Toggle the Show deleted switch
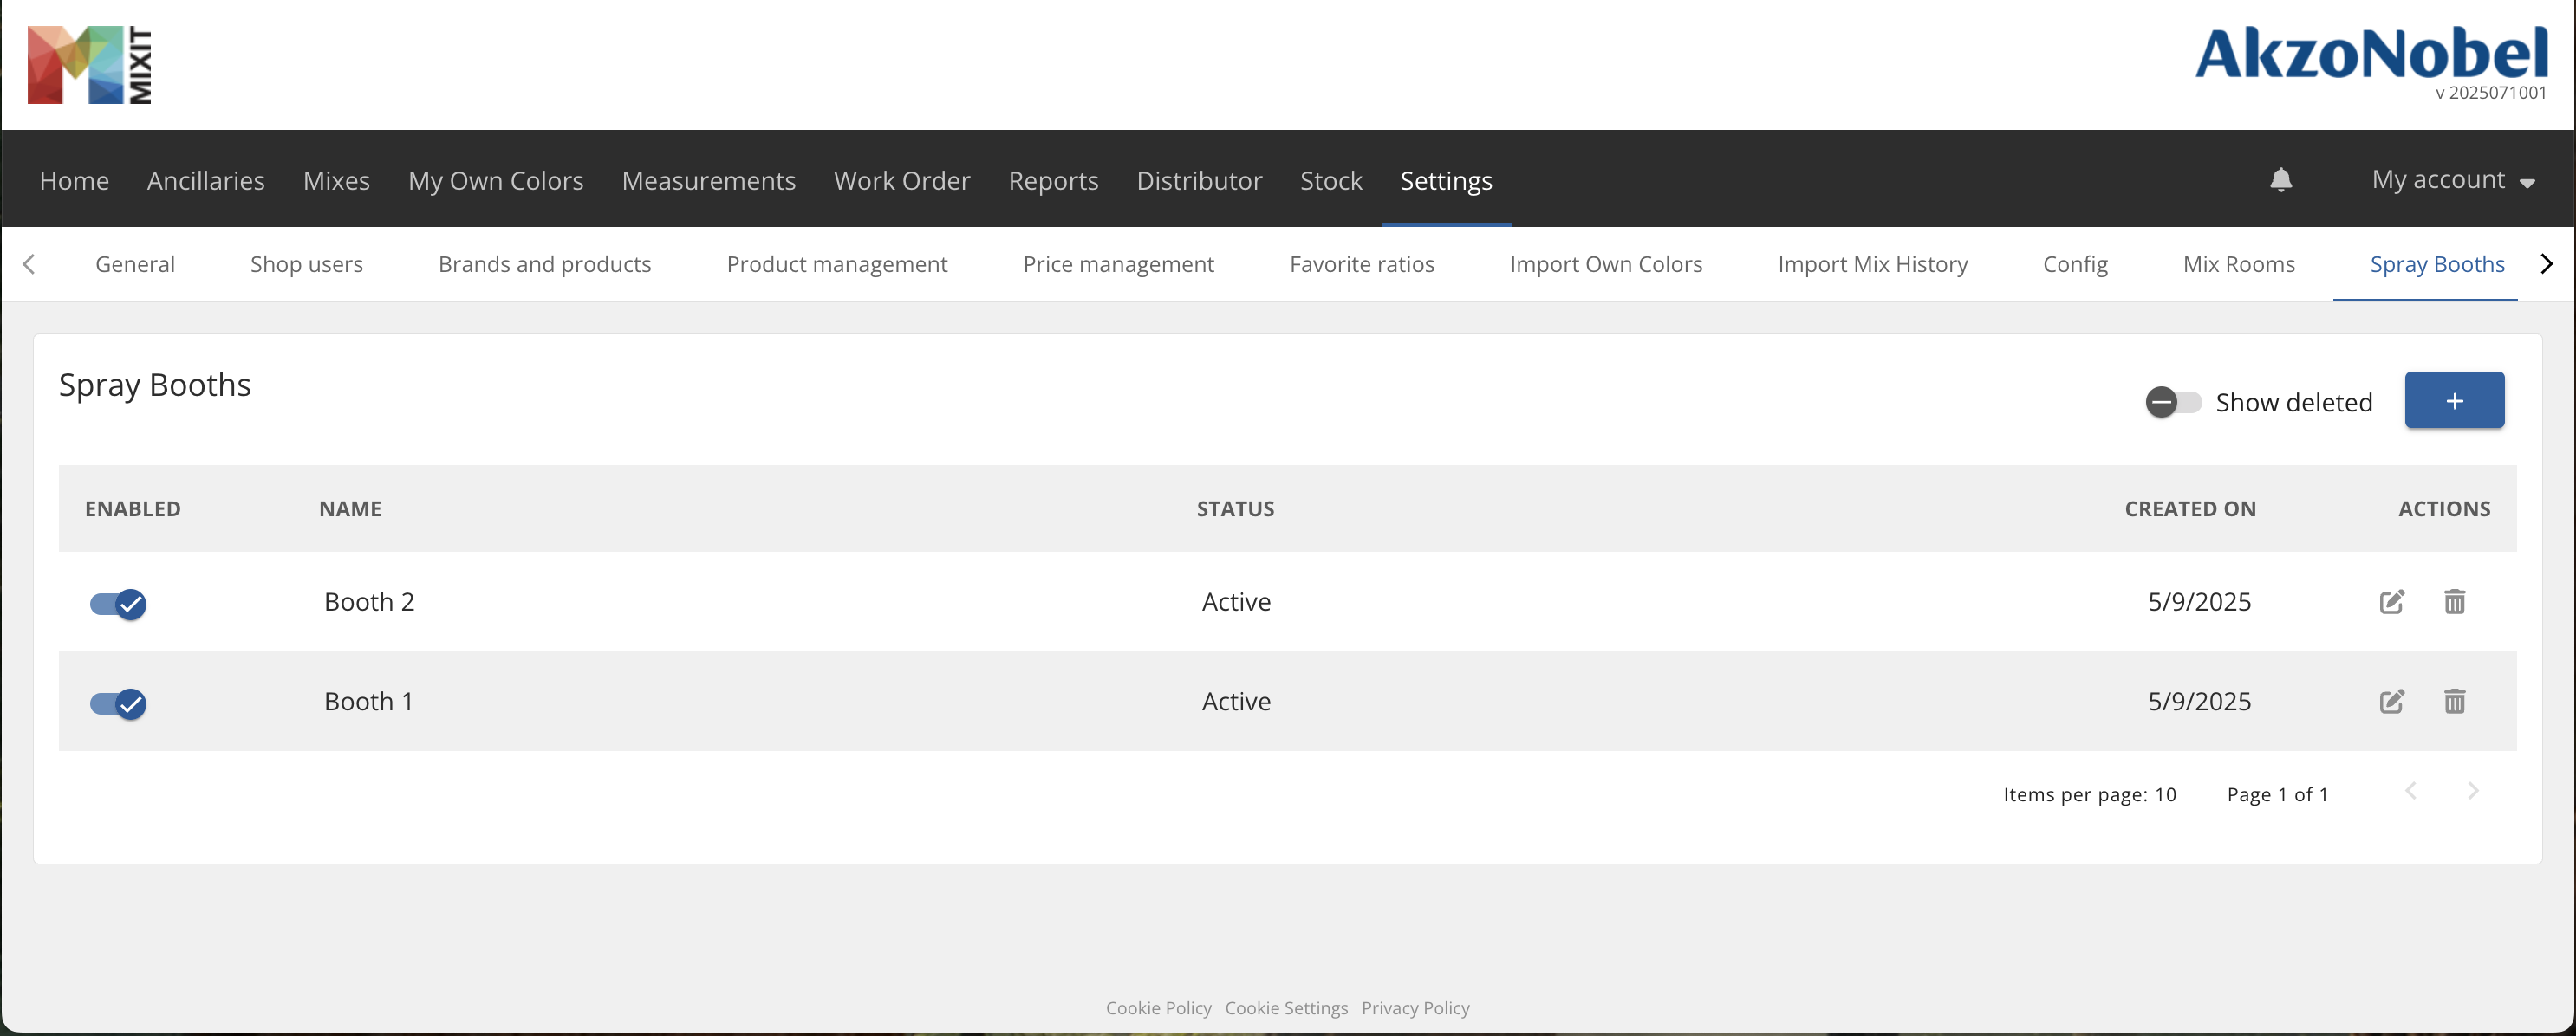Viewport: 2576px width, 1036px height. (2173, 403)
